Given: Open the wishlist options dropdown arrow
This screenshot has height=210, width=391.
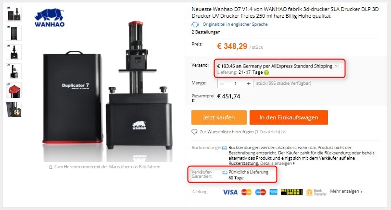Looking at the screenshot, I should (284, 132).
